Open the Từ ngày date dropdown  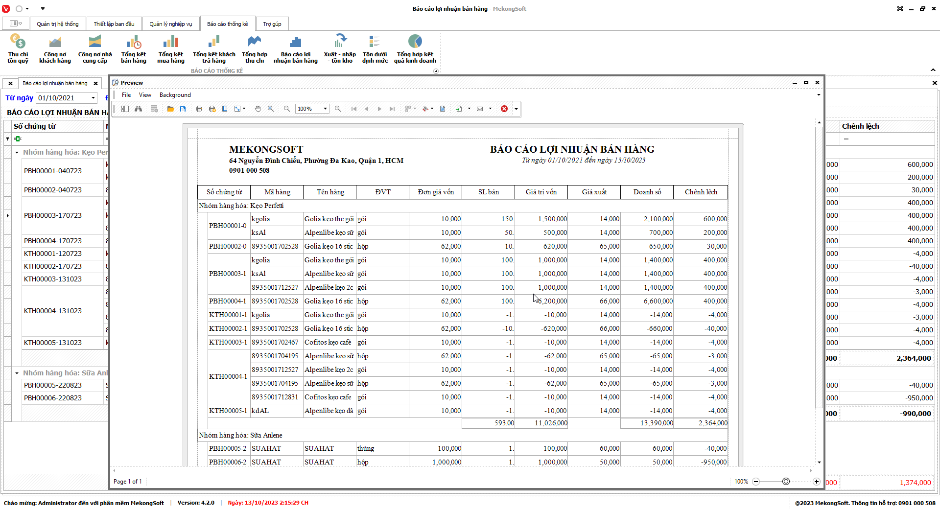pyautogui.click(x=93, y=98)
